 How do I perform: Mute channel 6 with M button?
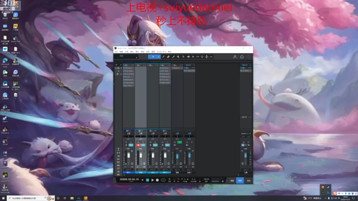(x=187, y=142)
